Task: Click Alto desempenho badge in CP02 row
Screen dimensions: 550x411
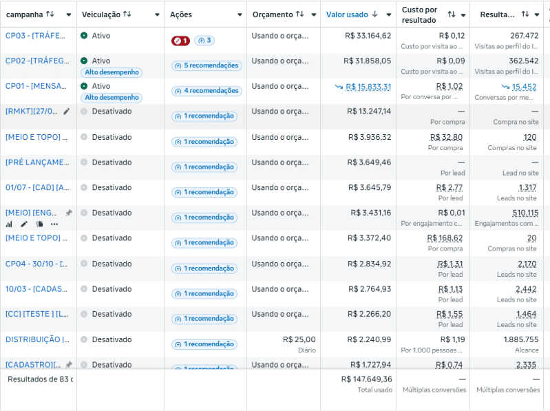Action: 112,72
